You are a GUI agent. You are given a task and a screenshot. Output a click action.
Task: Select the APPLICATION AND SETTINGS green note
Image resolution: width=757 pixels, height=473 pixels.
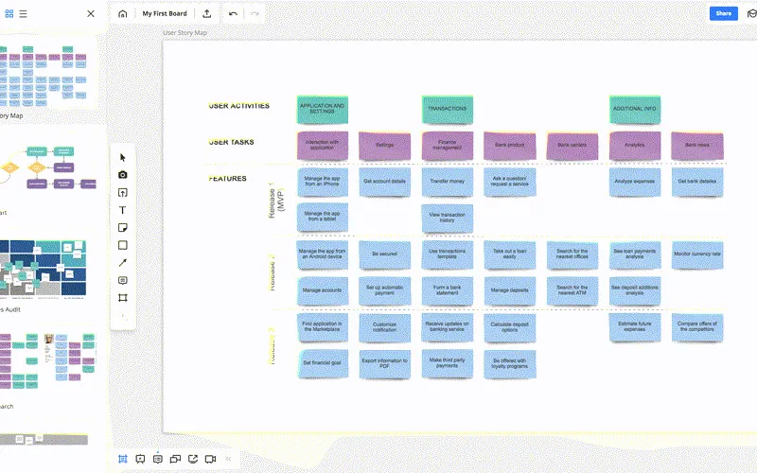pos(323,109)
